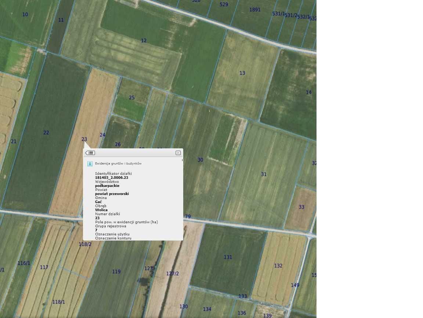Click the 'Obręb' label
Image resolution: width=423 pixels, height=318 pixels.
[x=101, y=206]
